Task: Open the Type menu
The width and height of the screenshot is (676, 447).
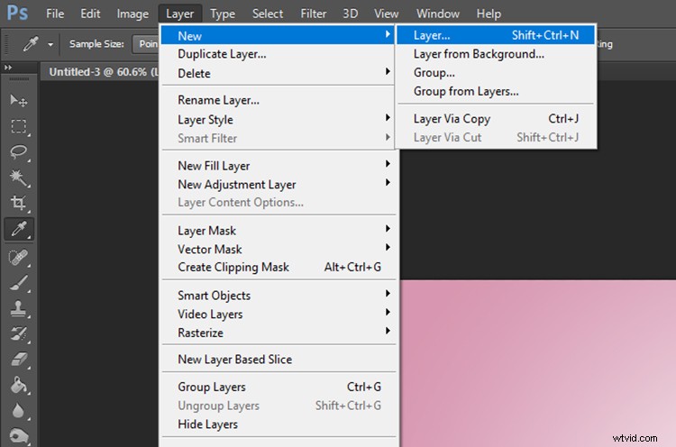Action: [223, 14]
